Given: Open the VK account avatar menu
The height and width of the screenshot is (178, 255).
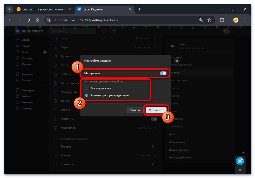Looking at the screenshot, I should click(228, 31).
